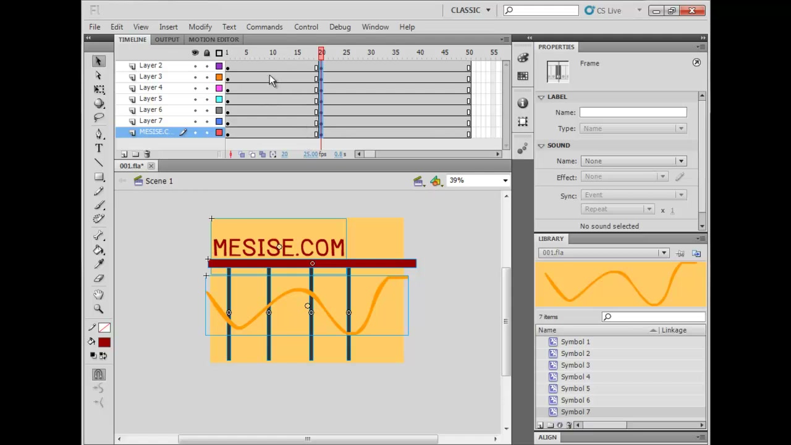Toggle outline square of Layer 7

click(219, 122)
